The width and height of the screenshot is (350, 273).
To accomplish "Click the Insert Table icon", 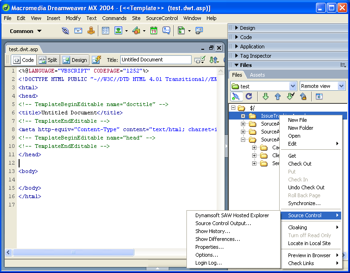I will click(105, 31).
